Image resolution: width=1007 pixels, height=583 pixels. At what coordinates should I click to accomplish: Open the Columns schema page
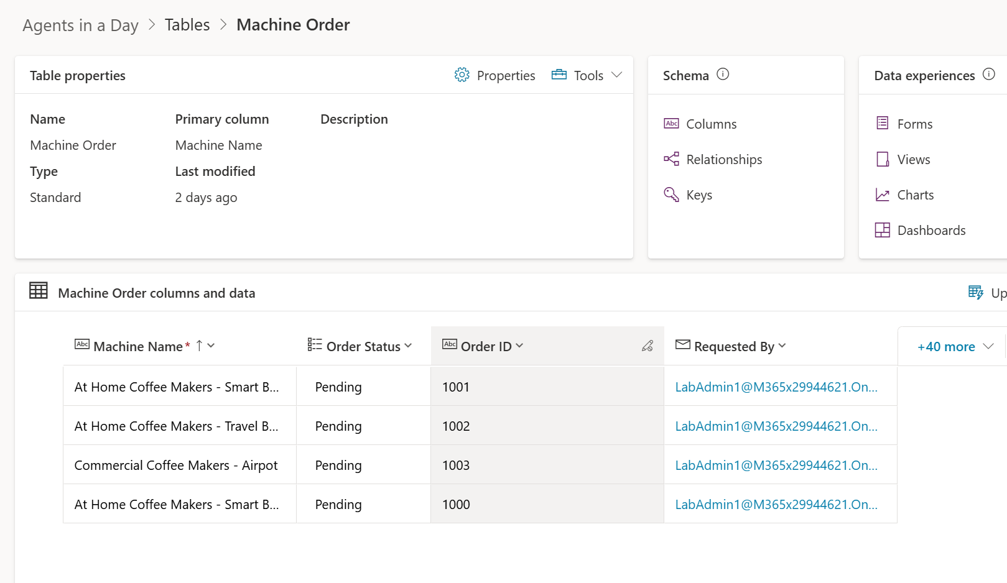coord(711,124)
